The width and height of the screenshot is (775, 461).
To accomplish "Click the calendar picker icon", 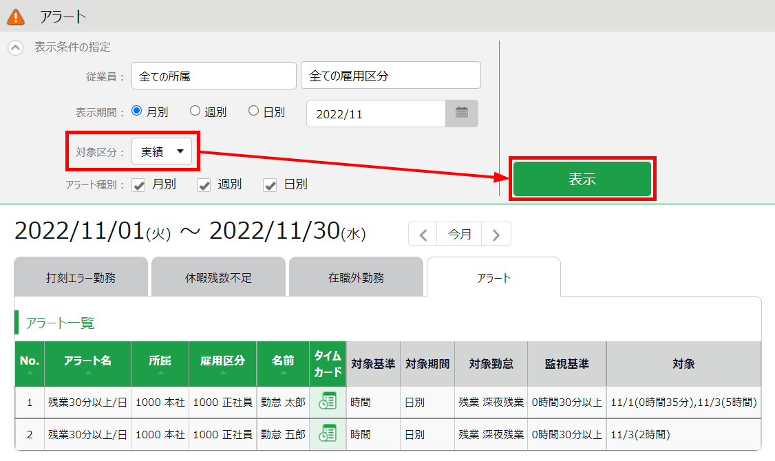I will [462, 114].
